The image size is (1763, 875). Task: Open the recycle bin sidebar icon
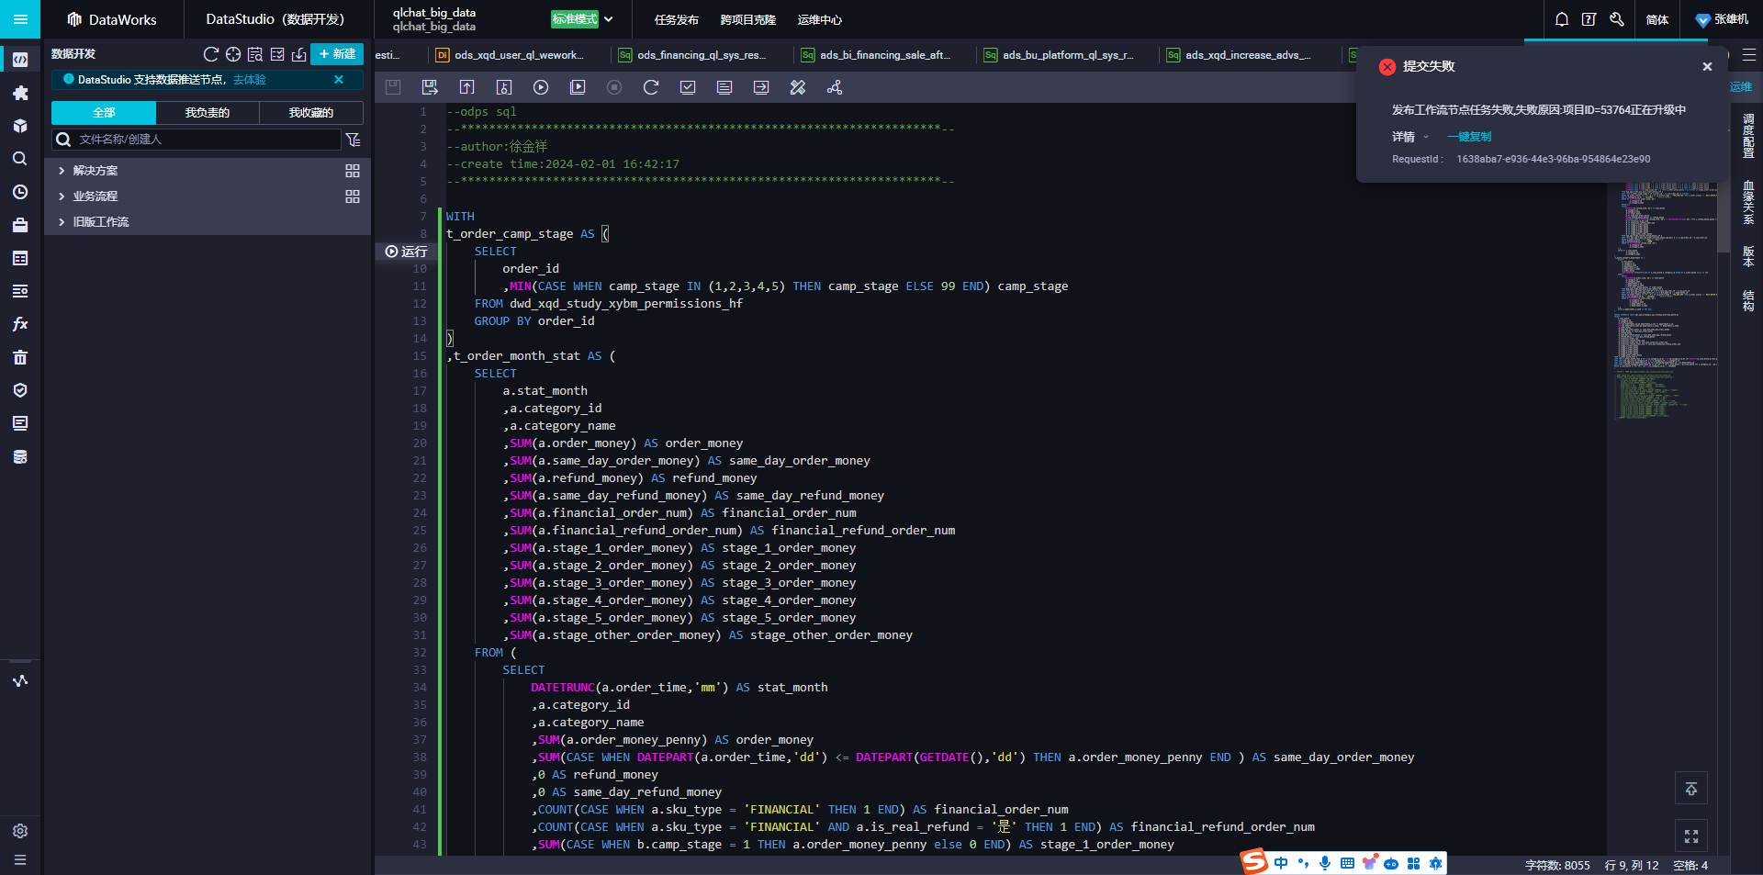[x=20, y=357]
